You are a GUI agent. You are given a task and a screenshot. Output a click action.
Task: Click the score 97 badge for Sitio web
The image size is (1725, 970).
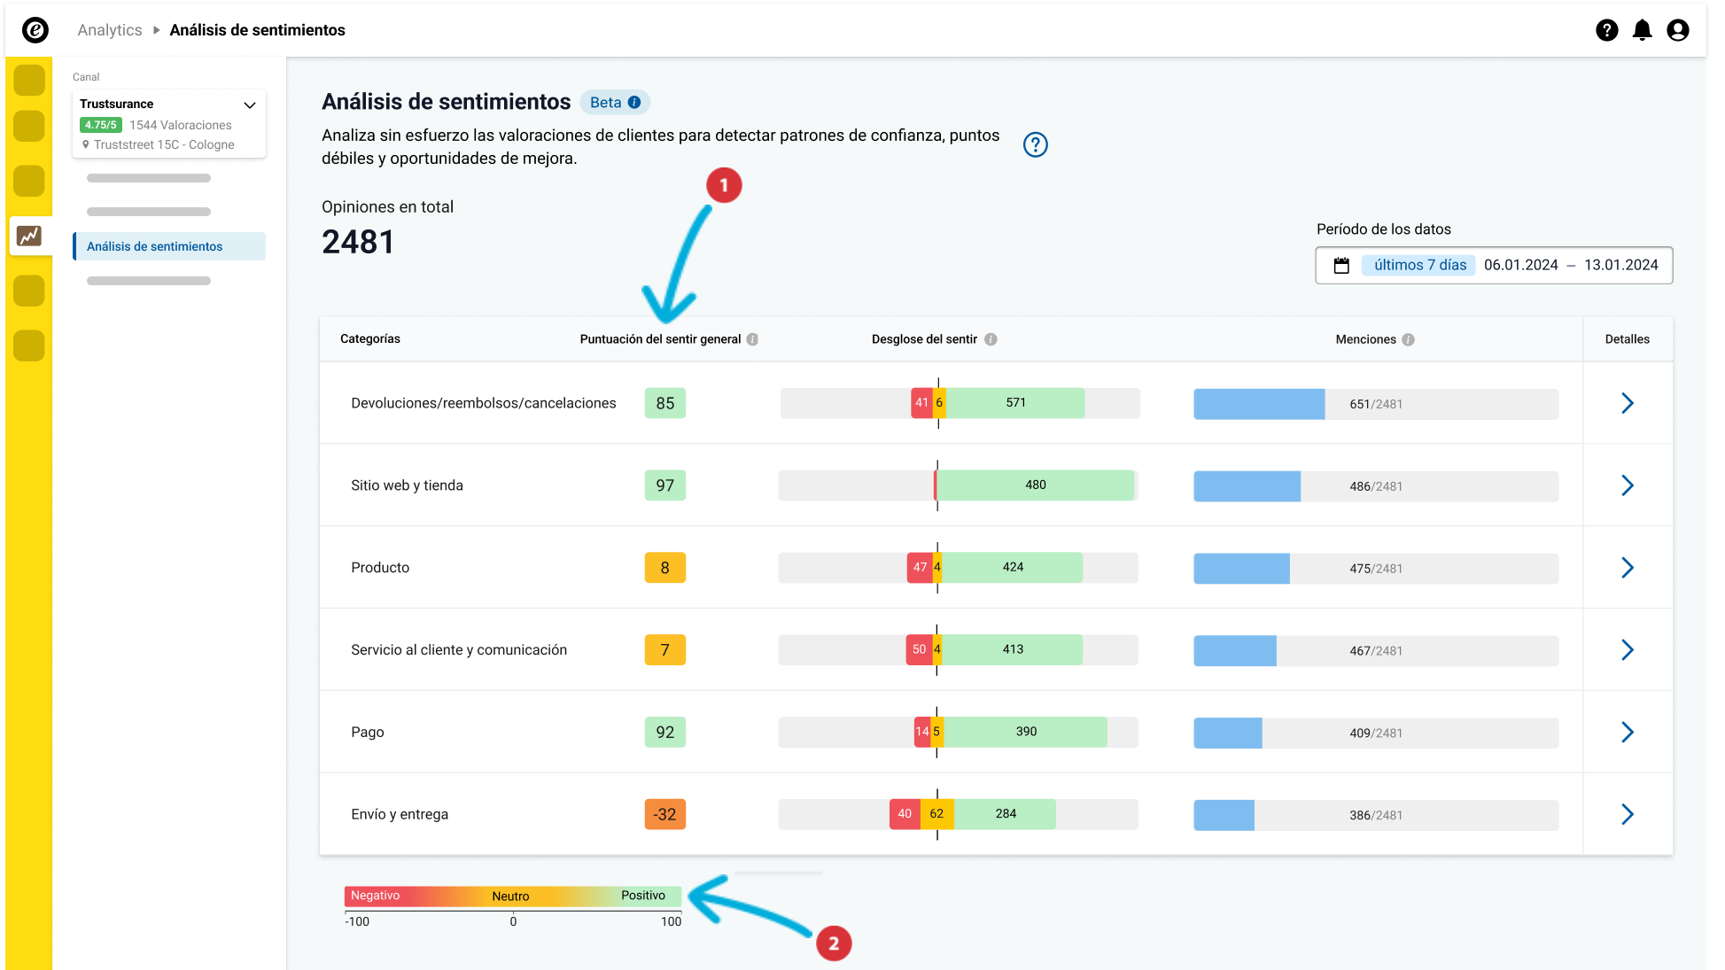point(664,485)
